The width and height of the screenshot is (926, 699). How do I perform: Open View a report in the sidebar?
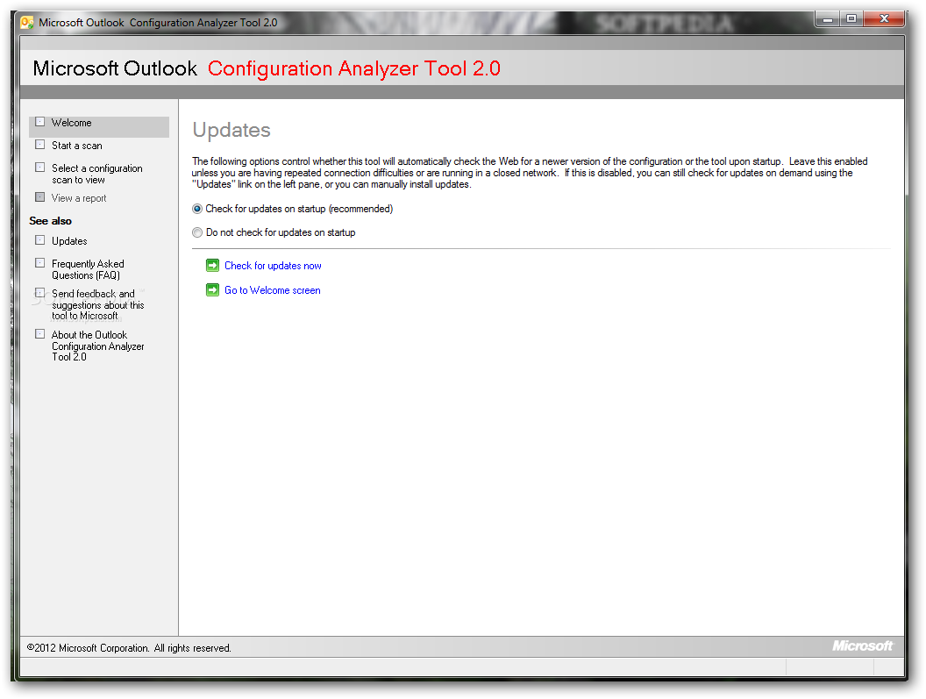tap(79, 198)
